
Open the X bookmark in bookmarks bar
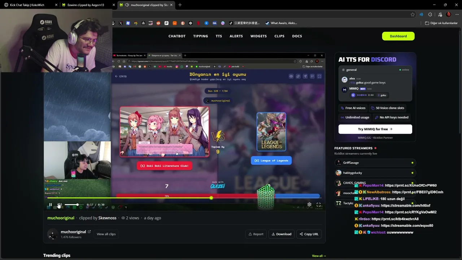coord(121,23)
